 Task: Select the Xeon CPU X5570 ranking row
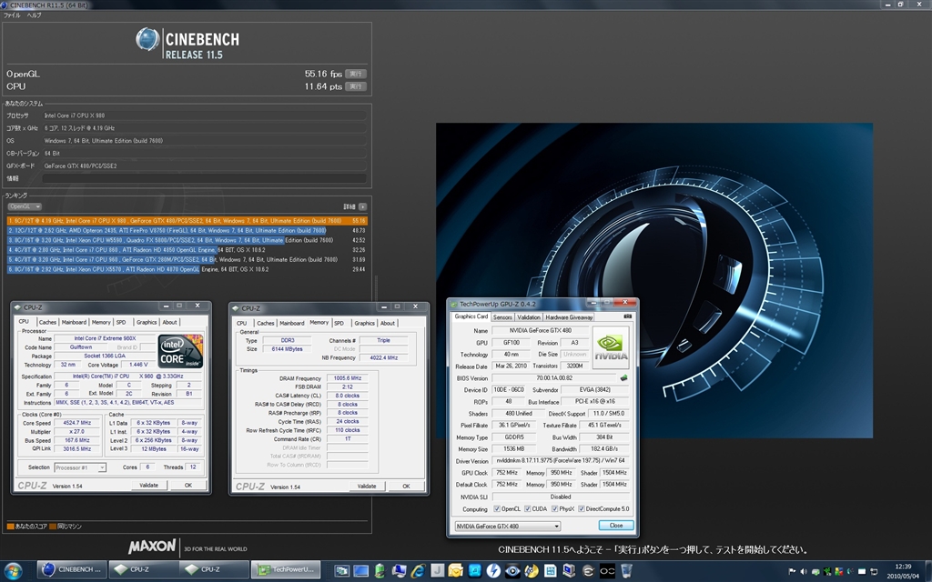tap(187, 269)
